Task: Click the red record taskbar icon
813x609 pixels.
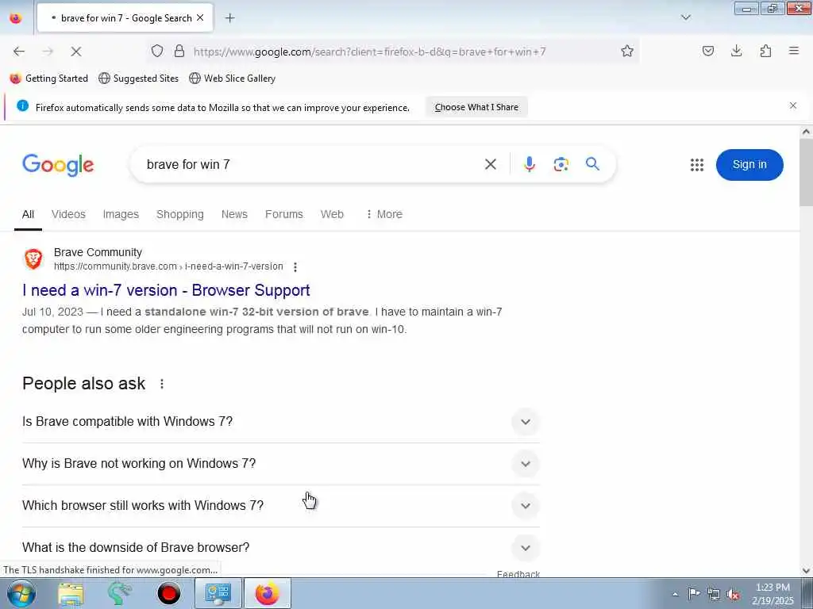Action: tap(169, 594)
